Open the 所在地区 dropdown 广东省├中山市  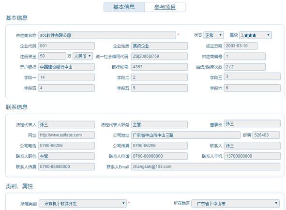235,203
